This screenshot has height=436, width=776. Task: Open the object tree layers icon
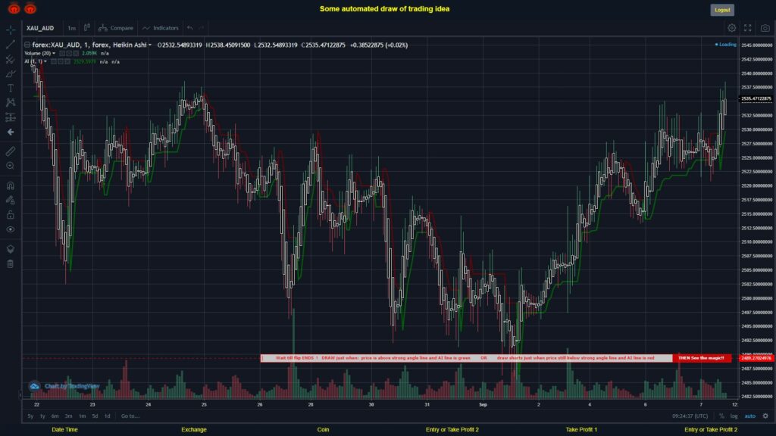tap(11, 249)
